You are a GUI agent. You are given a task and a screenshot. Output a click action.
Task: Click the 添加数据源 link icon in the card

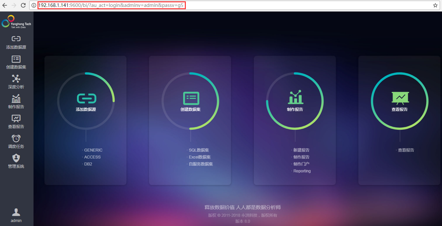(x=86, y=98)
